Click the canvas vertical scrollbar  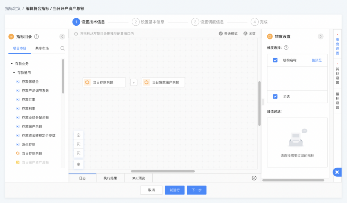[259, 103]
